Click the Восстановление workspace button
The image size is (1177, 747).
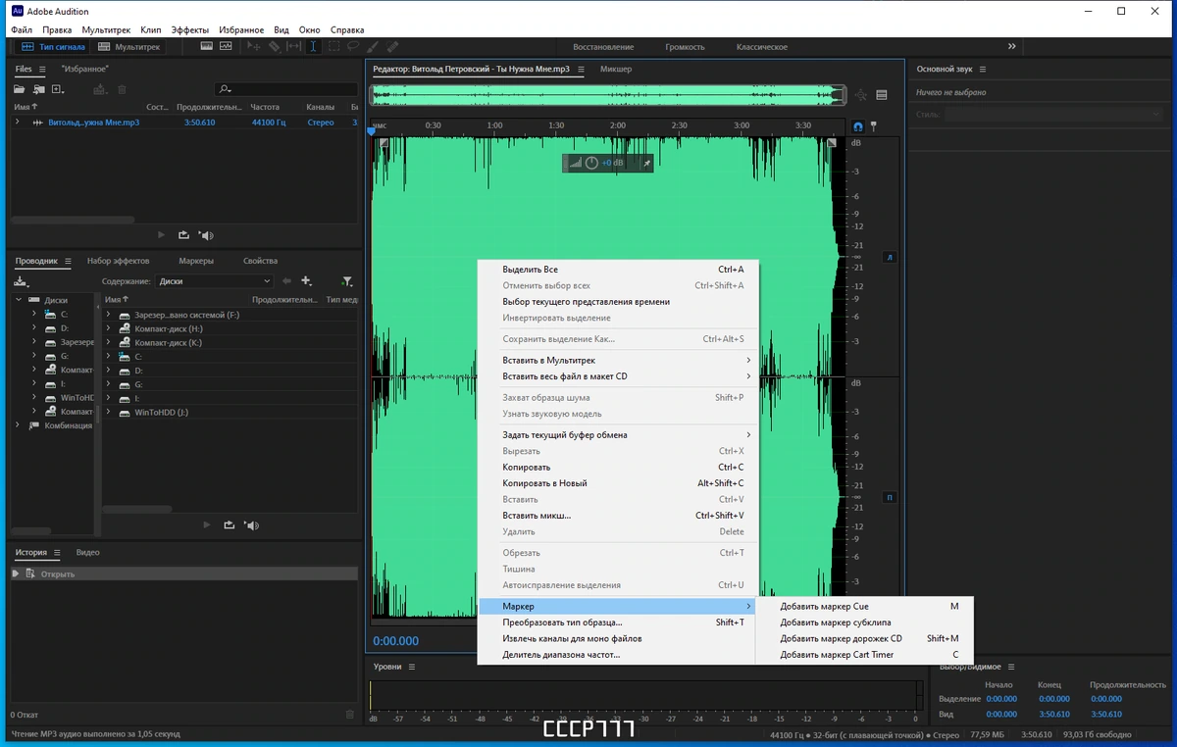pyautogui.click(x=603, y=47)
